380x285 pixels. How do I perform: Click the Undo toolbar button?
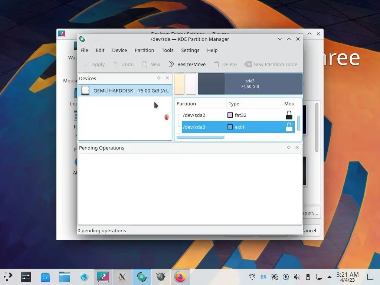click(x=124, y=65)
